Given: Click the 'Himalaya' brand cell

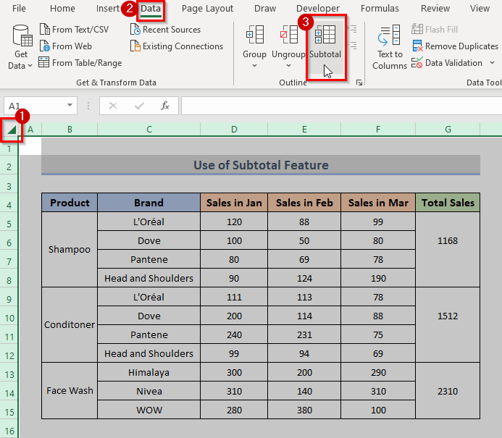Looking at the screenshot, I should (149, 372).
